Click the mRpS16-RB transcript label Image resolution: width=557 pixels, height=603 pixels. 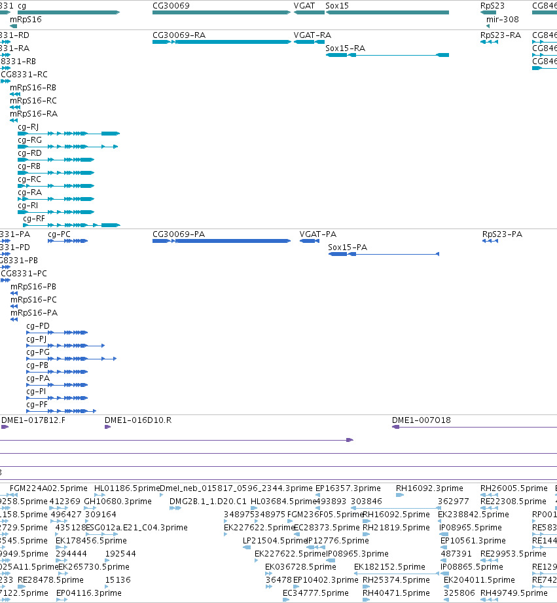pyautogui.click(x=33, y=87)
